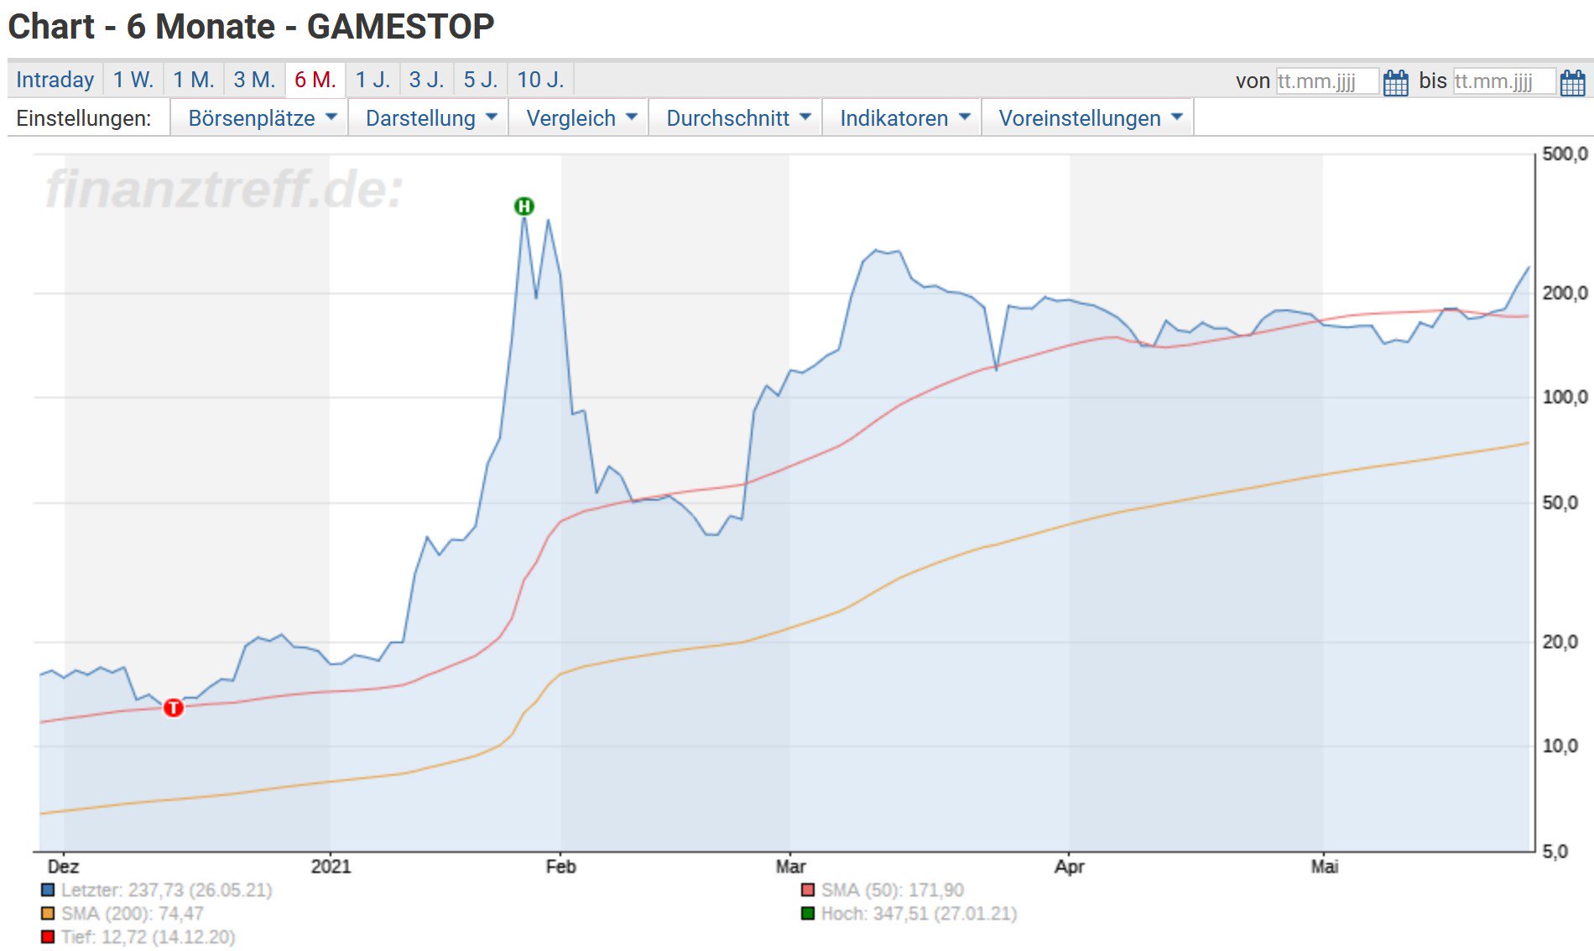Click the blue Letzter legend square

[x=48, y=890]
